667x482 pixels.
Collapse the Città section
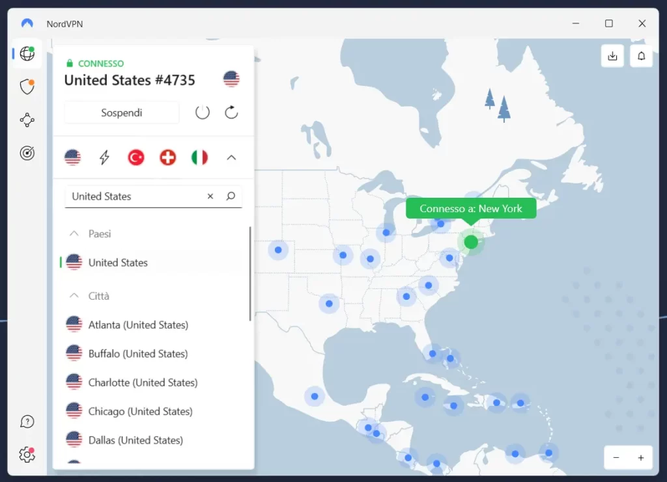tap(74, 296)
